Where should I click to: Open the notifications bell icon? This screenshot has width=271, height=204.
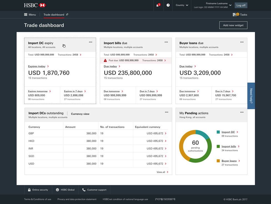[x=158, y=5]
